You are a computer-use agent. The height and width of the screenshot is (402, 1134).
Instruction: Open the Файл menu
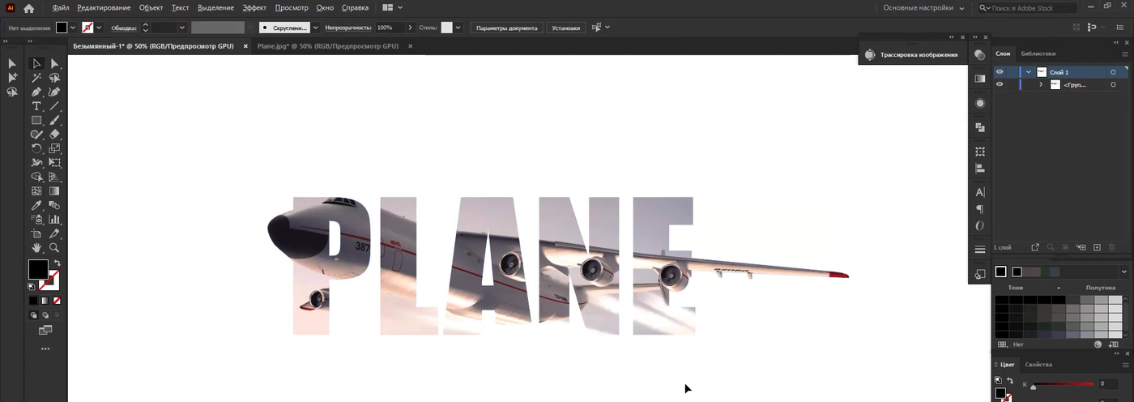[x=60, y=8]
